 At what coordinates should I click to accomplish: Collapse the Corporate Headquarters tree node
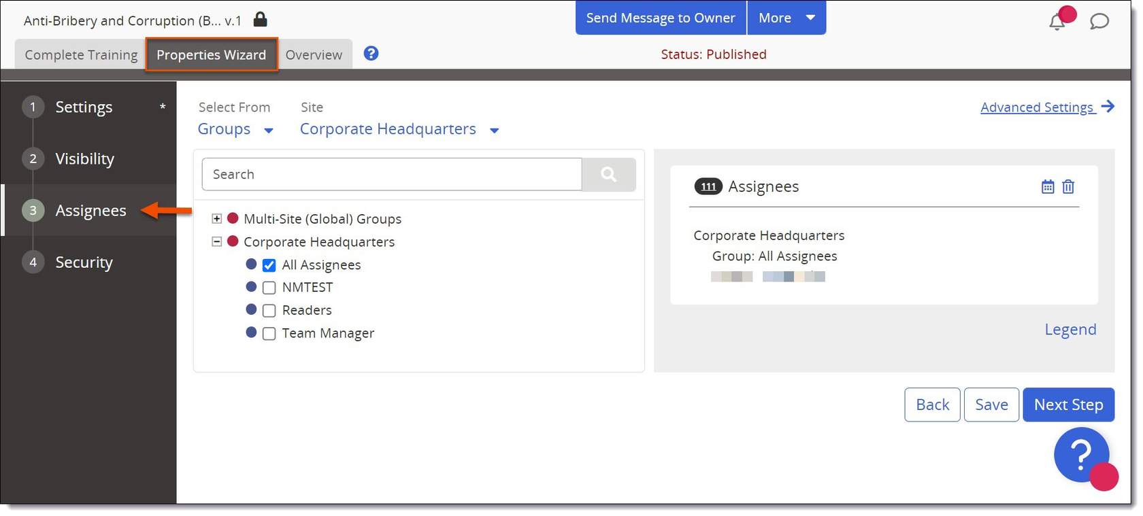216,241
